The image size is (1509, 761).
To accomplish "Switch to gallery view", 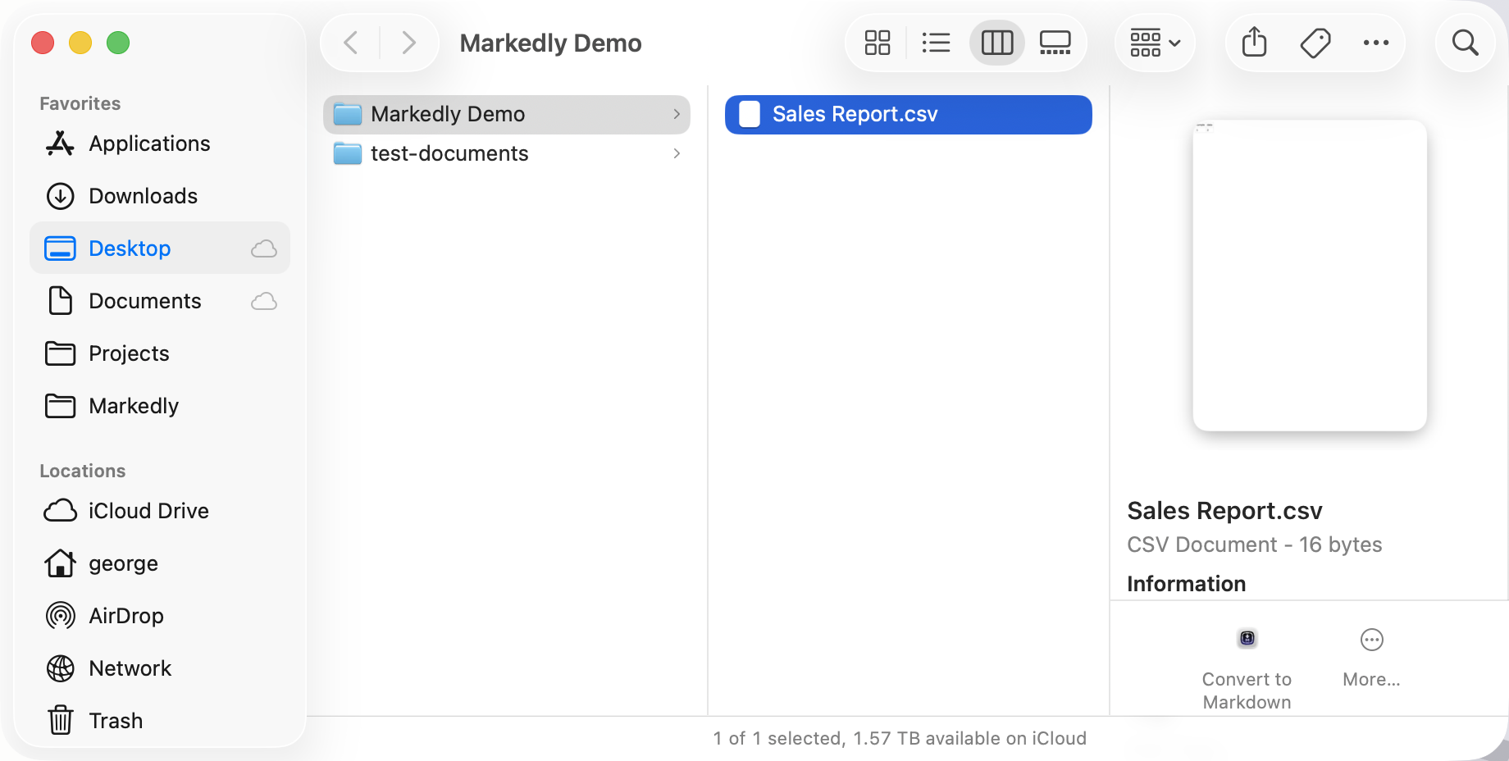I will point(1055,43).
